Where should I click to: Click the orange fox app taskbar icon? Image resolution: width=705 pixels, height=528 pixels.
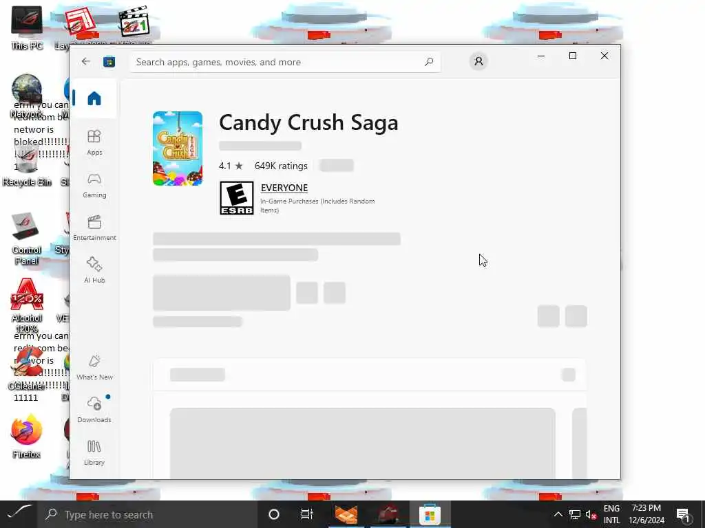pyautogui.click(x=346, y=514)
